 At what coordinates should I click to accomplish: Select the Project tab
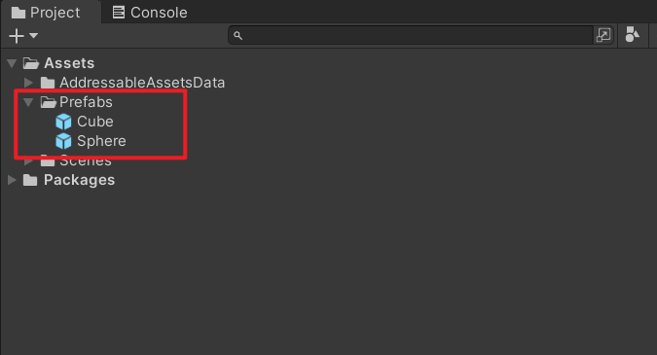point(46,12)
